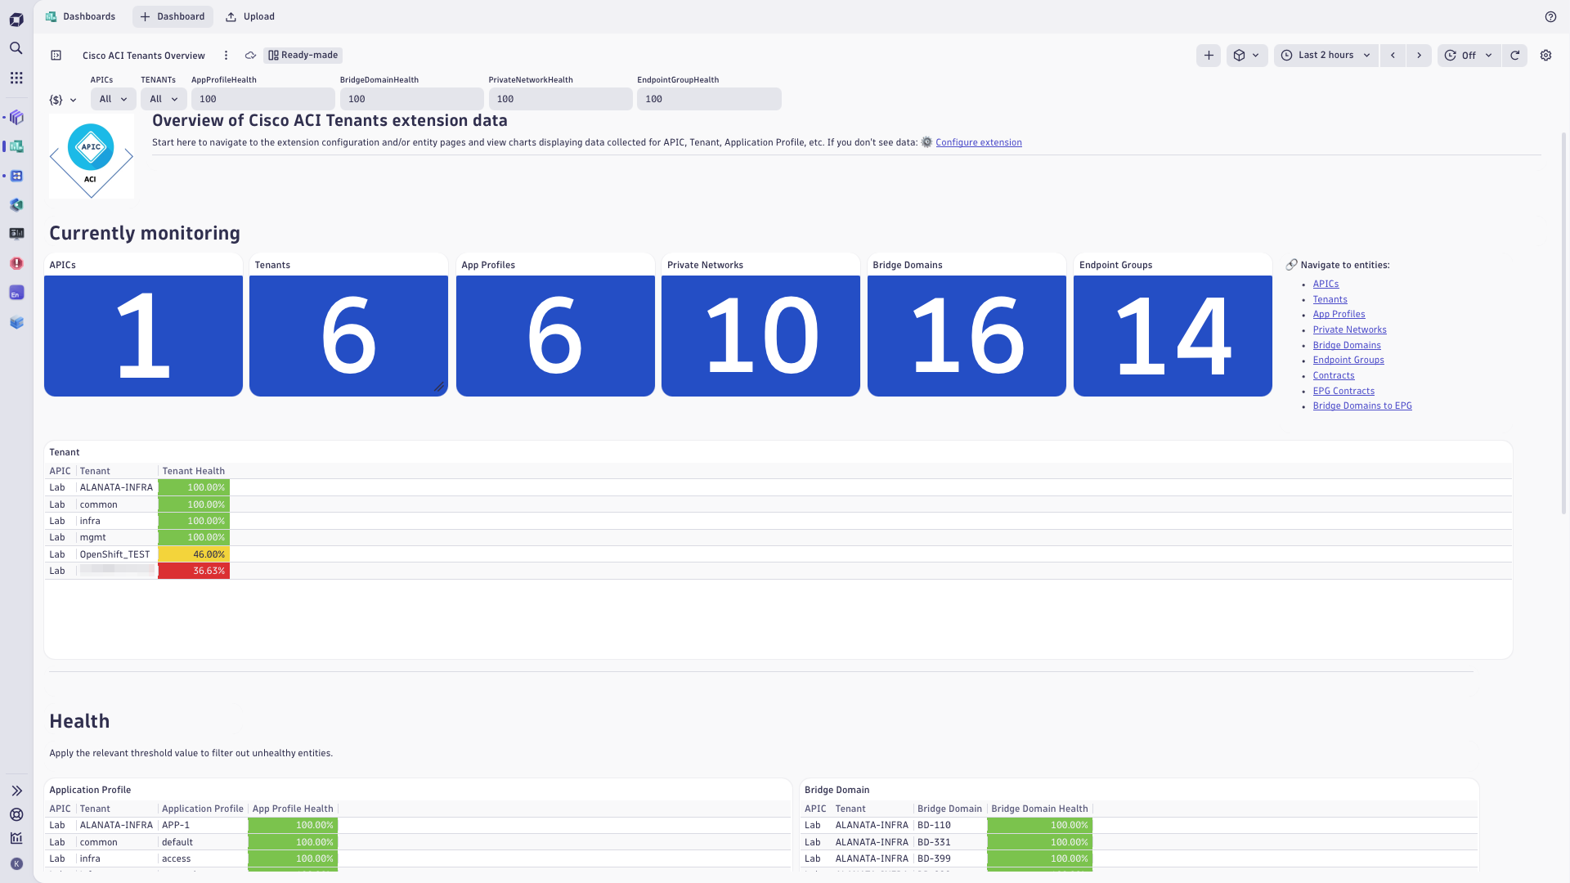The image size is (1570, 883).
Task: Click the AppProfileHealth input showing 100
Action: pos(262,99)
